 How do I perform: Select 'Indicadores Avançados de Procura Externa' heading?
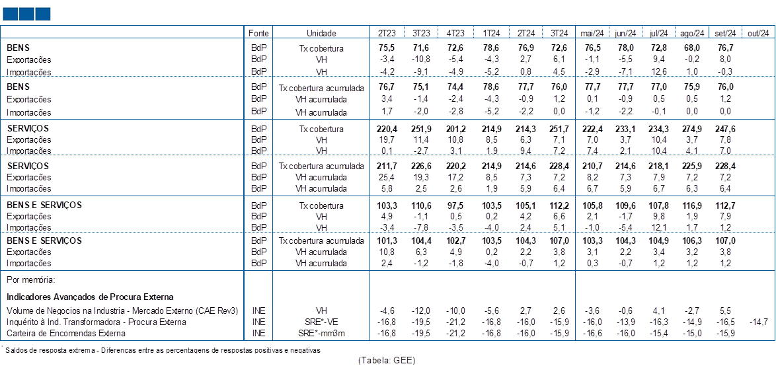(x=90, y=297)
